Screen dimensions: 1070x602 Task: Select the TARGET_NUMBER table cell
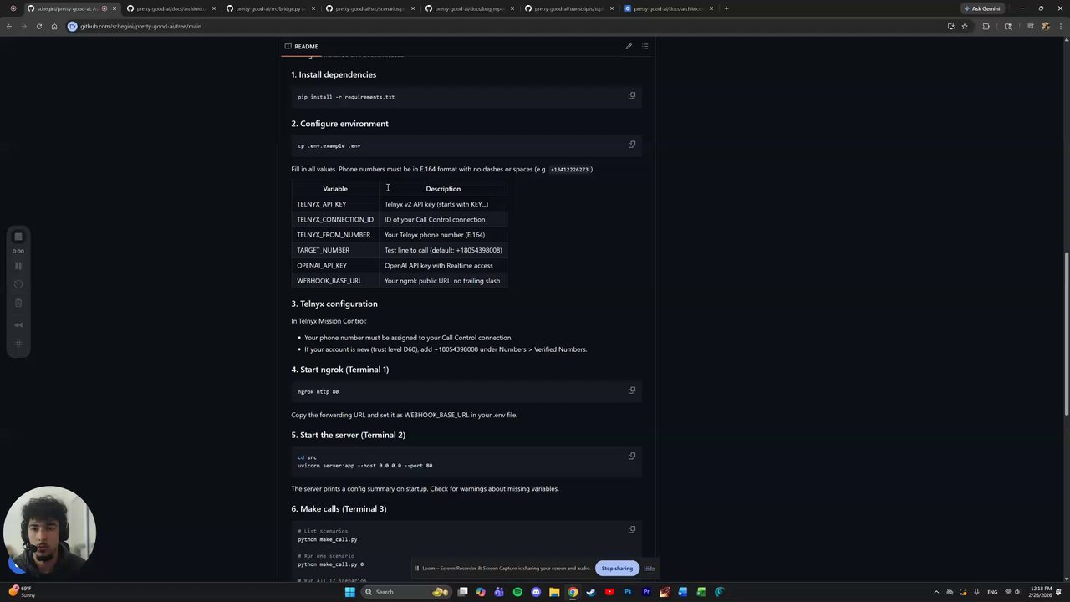[335, 250]
